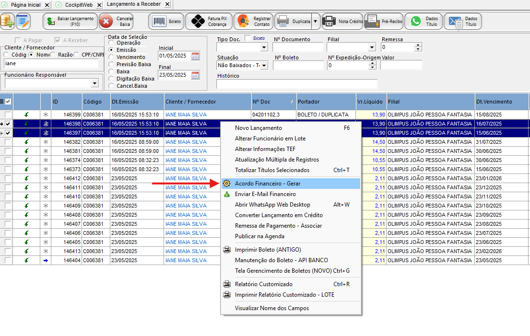Open Funcionário Responsável dropdown

tap(94, 83)
